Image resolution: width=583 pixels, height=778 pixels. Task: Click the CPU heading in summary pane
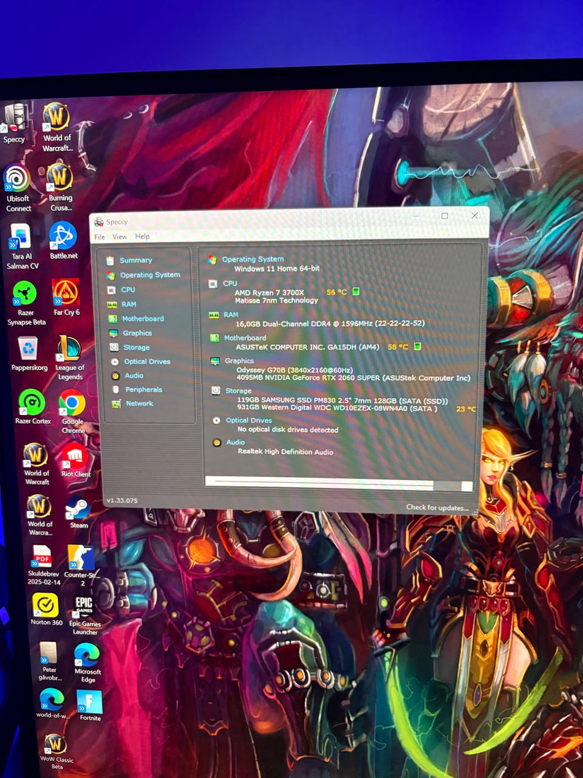tap(230, 283)
